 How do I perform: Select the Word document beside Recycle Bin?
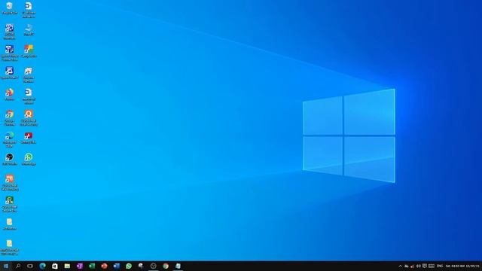pyautogui.click(x=29, y=10)
